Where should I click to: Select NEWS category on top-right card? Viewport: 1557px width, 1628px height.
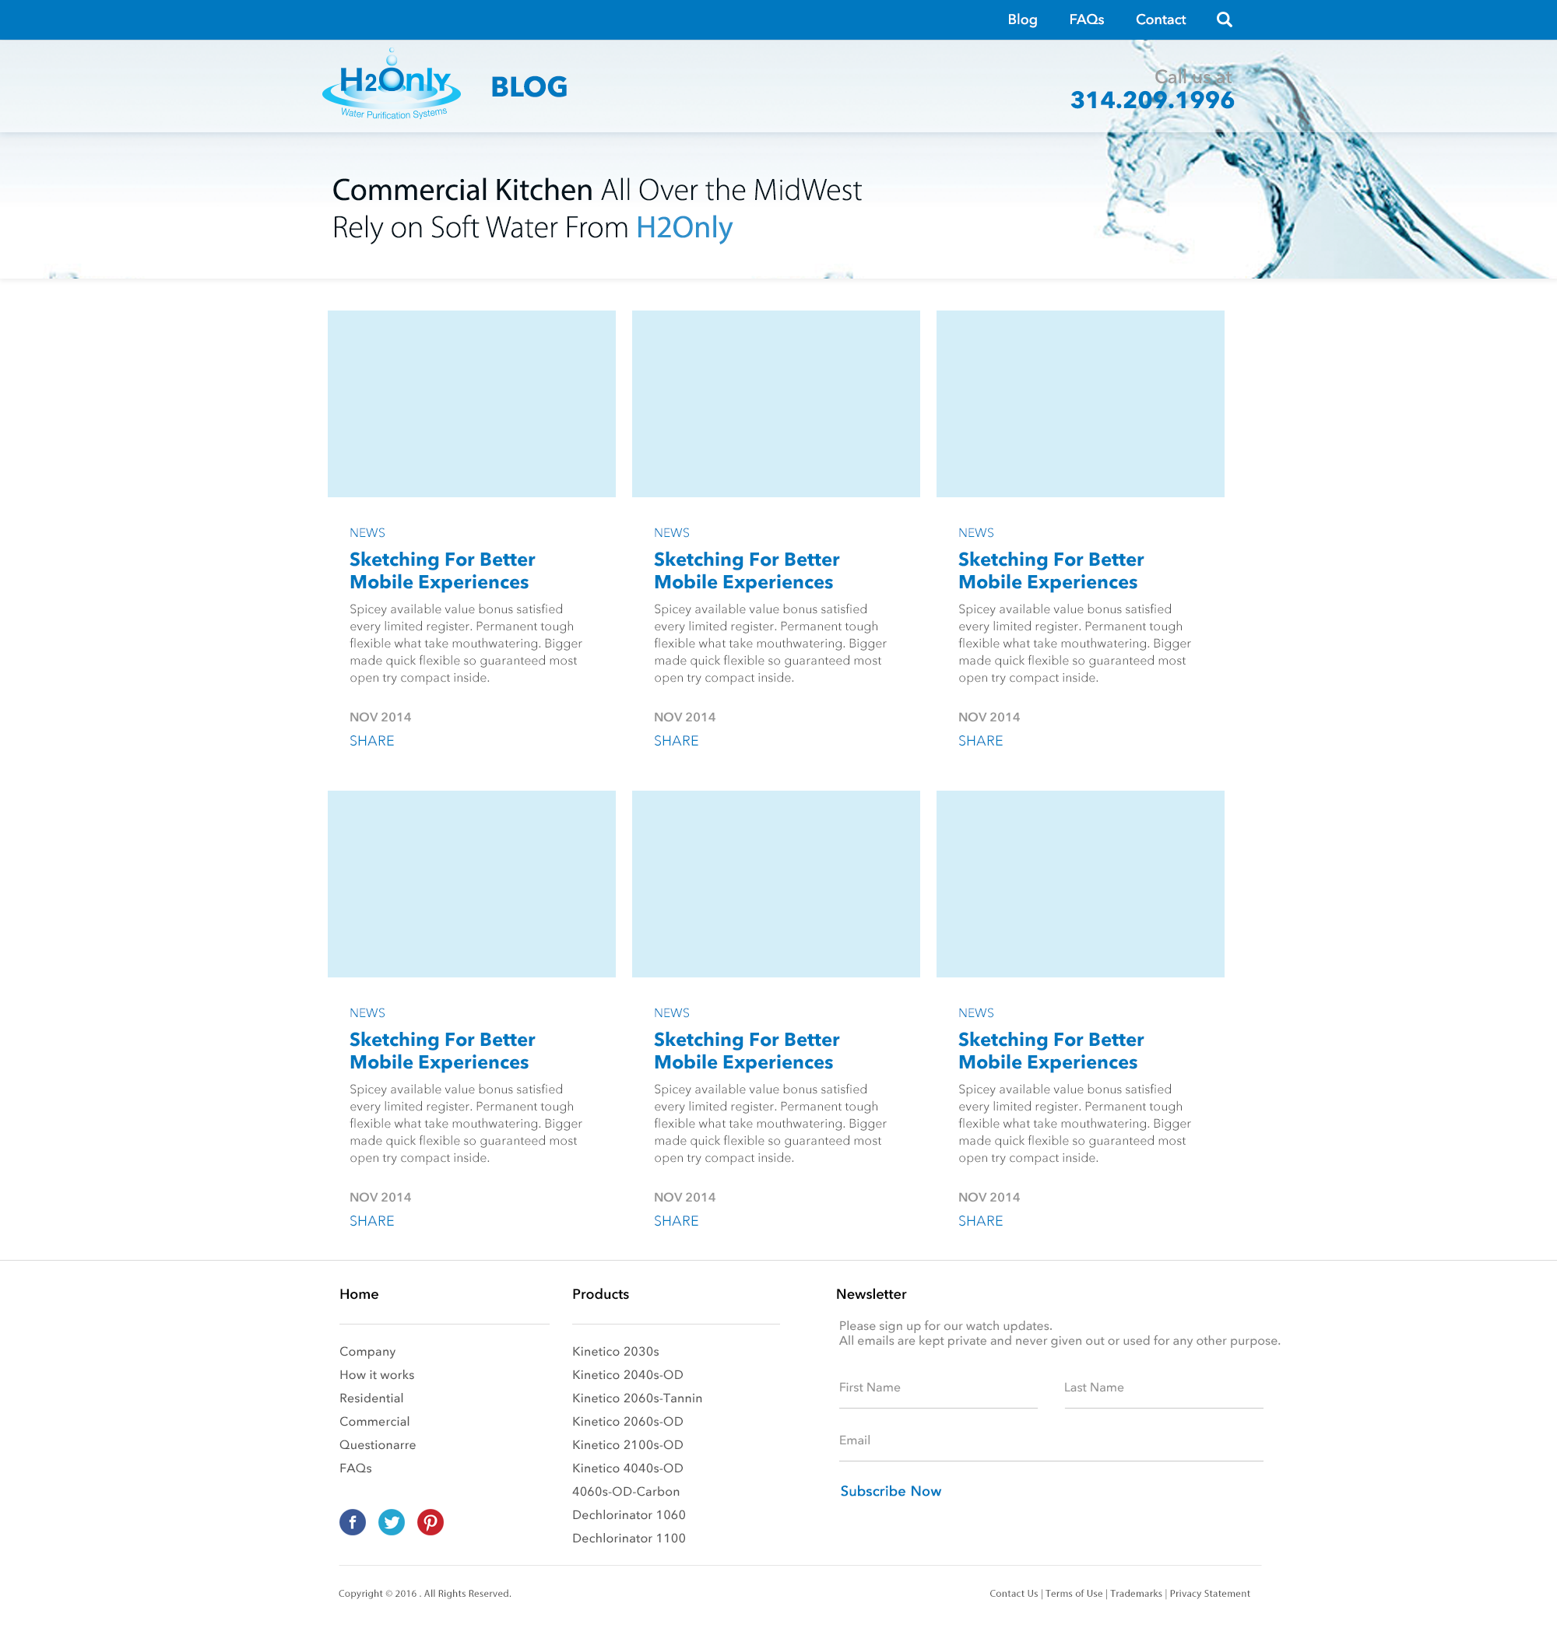(976, 533)
